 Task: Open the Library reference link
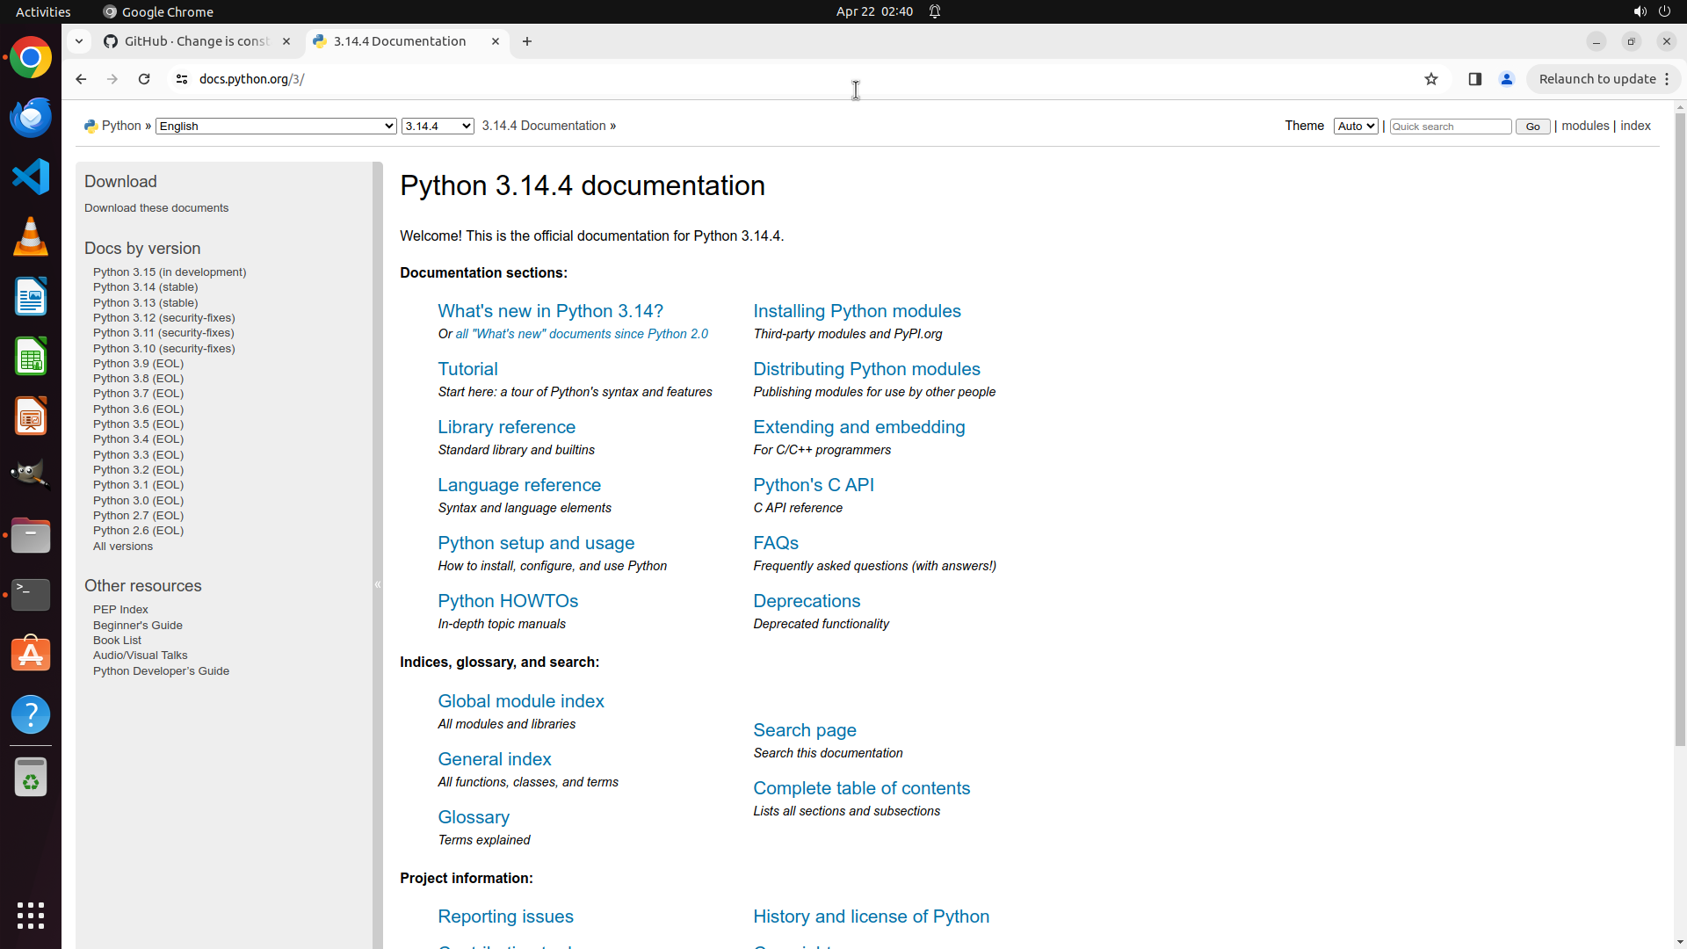(x=507, y=427)
